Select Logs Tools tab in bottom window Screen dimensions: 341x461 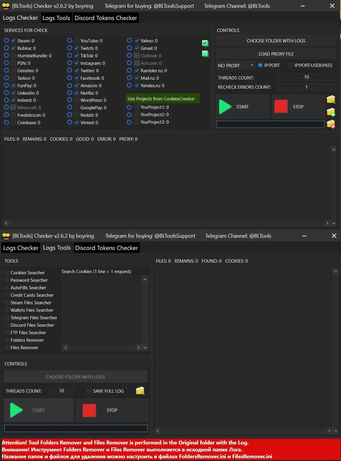(57, 248)
